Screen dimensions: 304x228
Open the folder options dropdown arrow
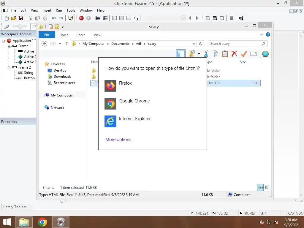coord(199,54)
